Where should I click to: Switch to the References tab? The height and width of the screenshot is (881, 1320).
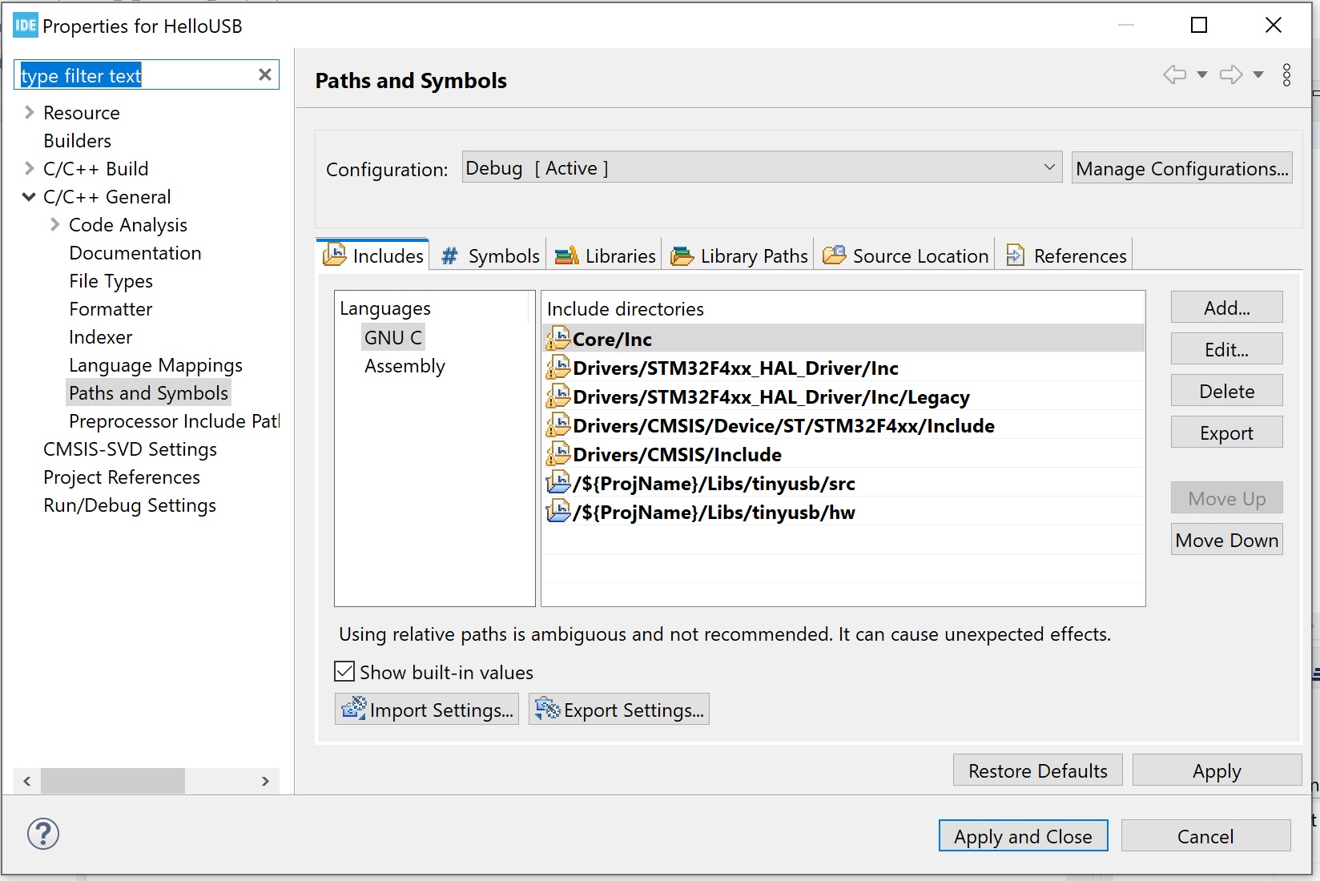[x=1079, y=255]
